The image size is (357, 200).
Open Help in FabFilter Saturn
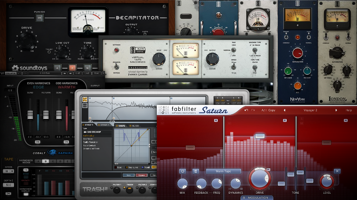click(349, 110)
